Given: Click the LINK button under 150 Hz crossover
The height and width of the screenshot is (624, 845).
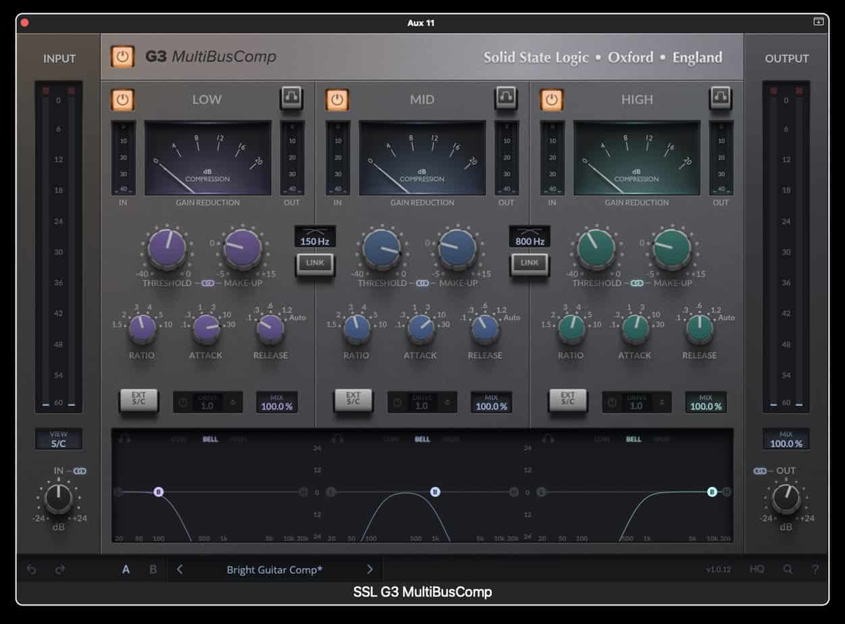Looking at the screenshot, I should [x=315, y=263].
